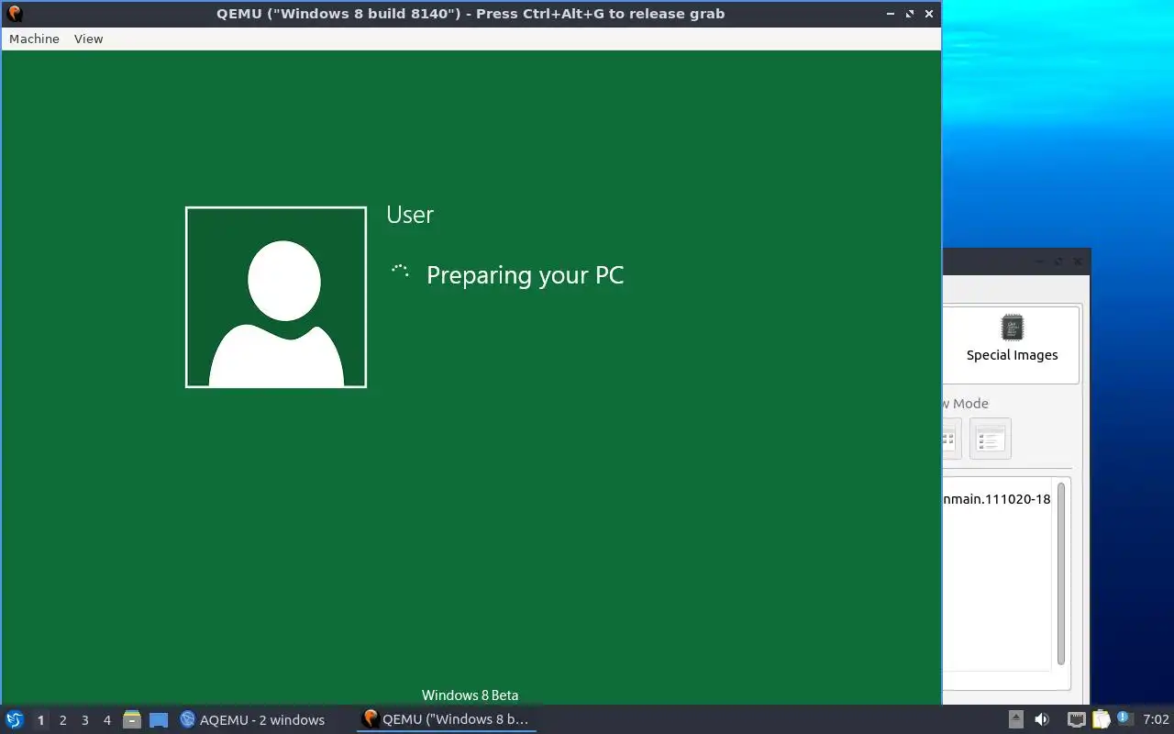Screen dimensions: 1174x734
Task: Minimize the QEMU window
Action: [x=891, y=14]
